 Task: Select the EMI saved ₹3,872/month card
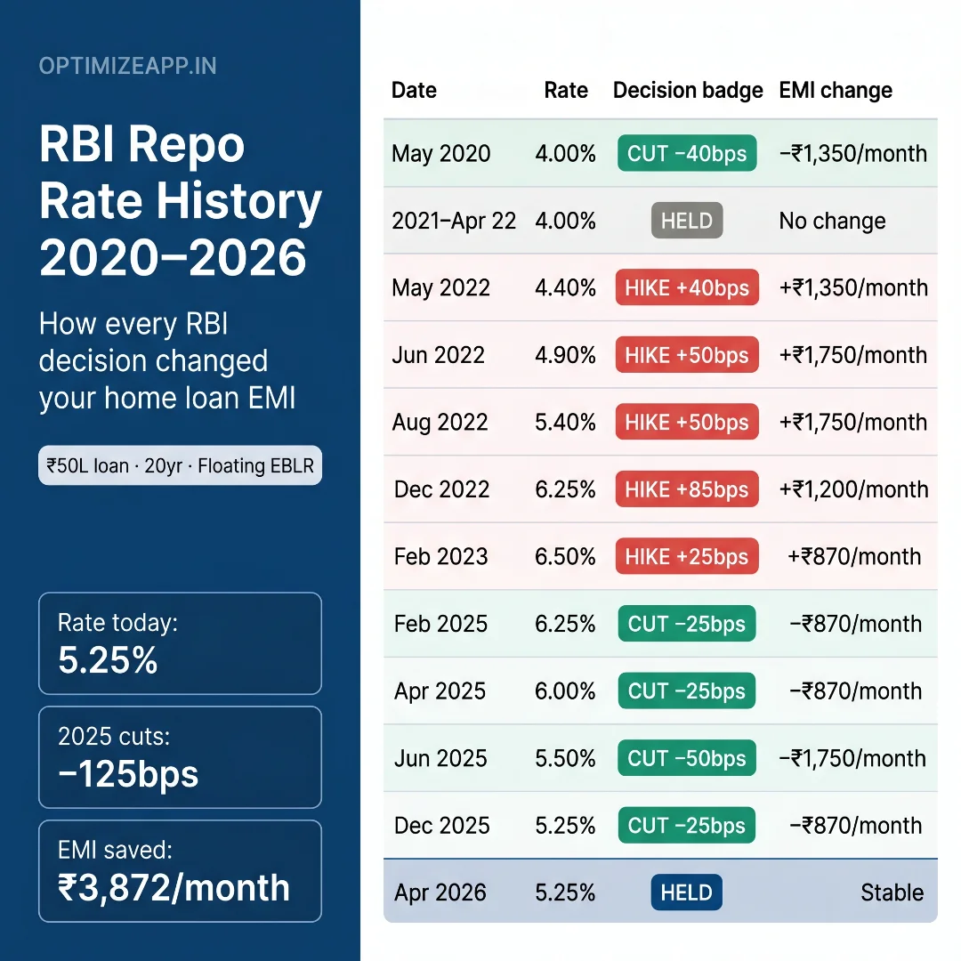click(180, 871)
